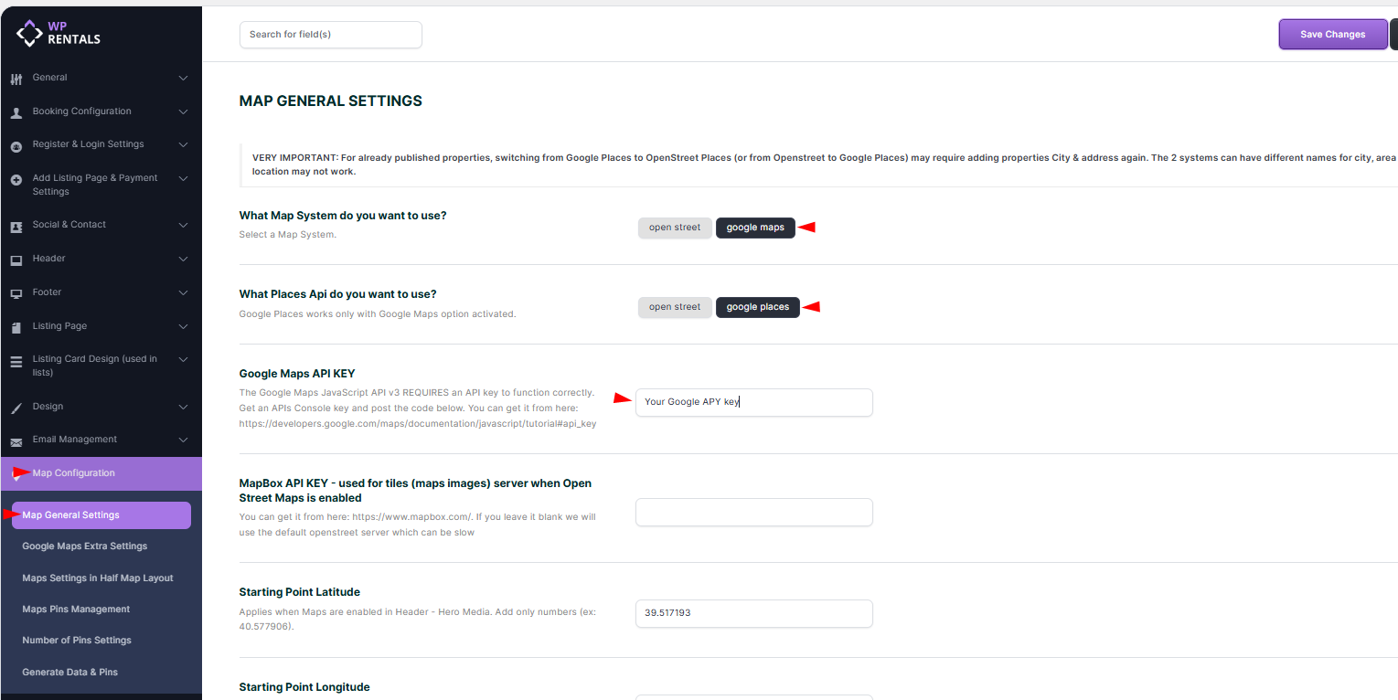Click the Email Management envelope icon
1398x700 pixels.
[16, 440]
